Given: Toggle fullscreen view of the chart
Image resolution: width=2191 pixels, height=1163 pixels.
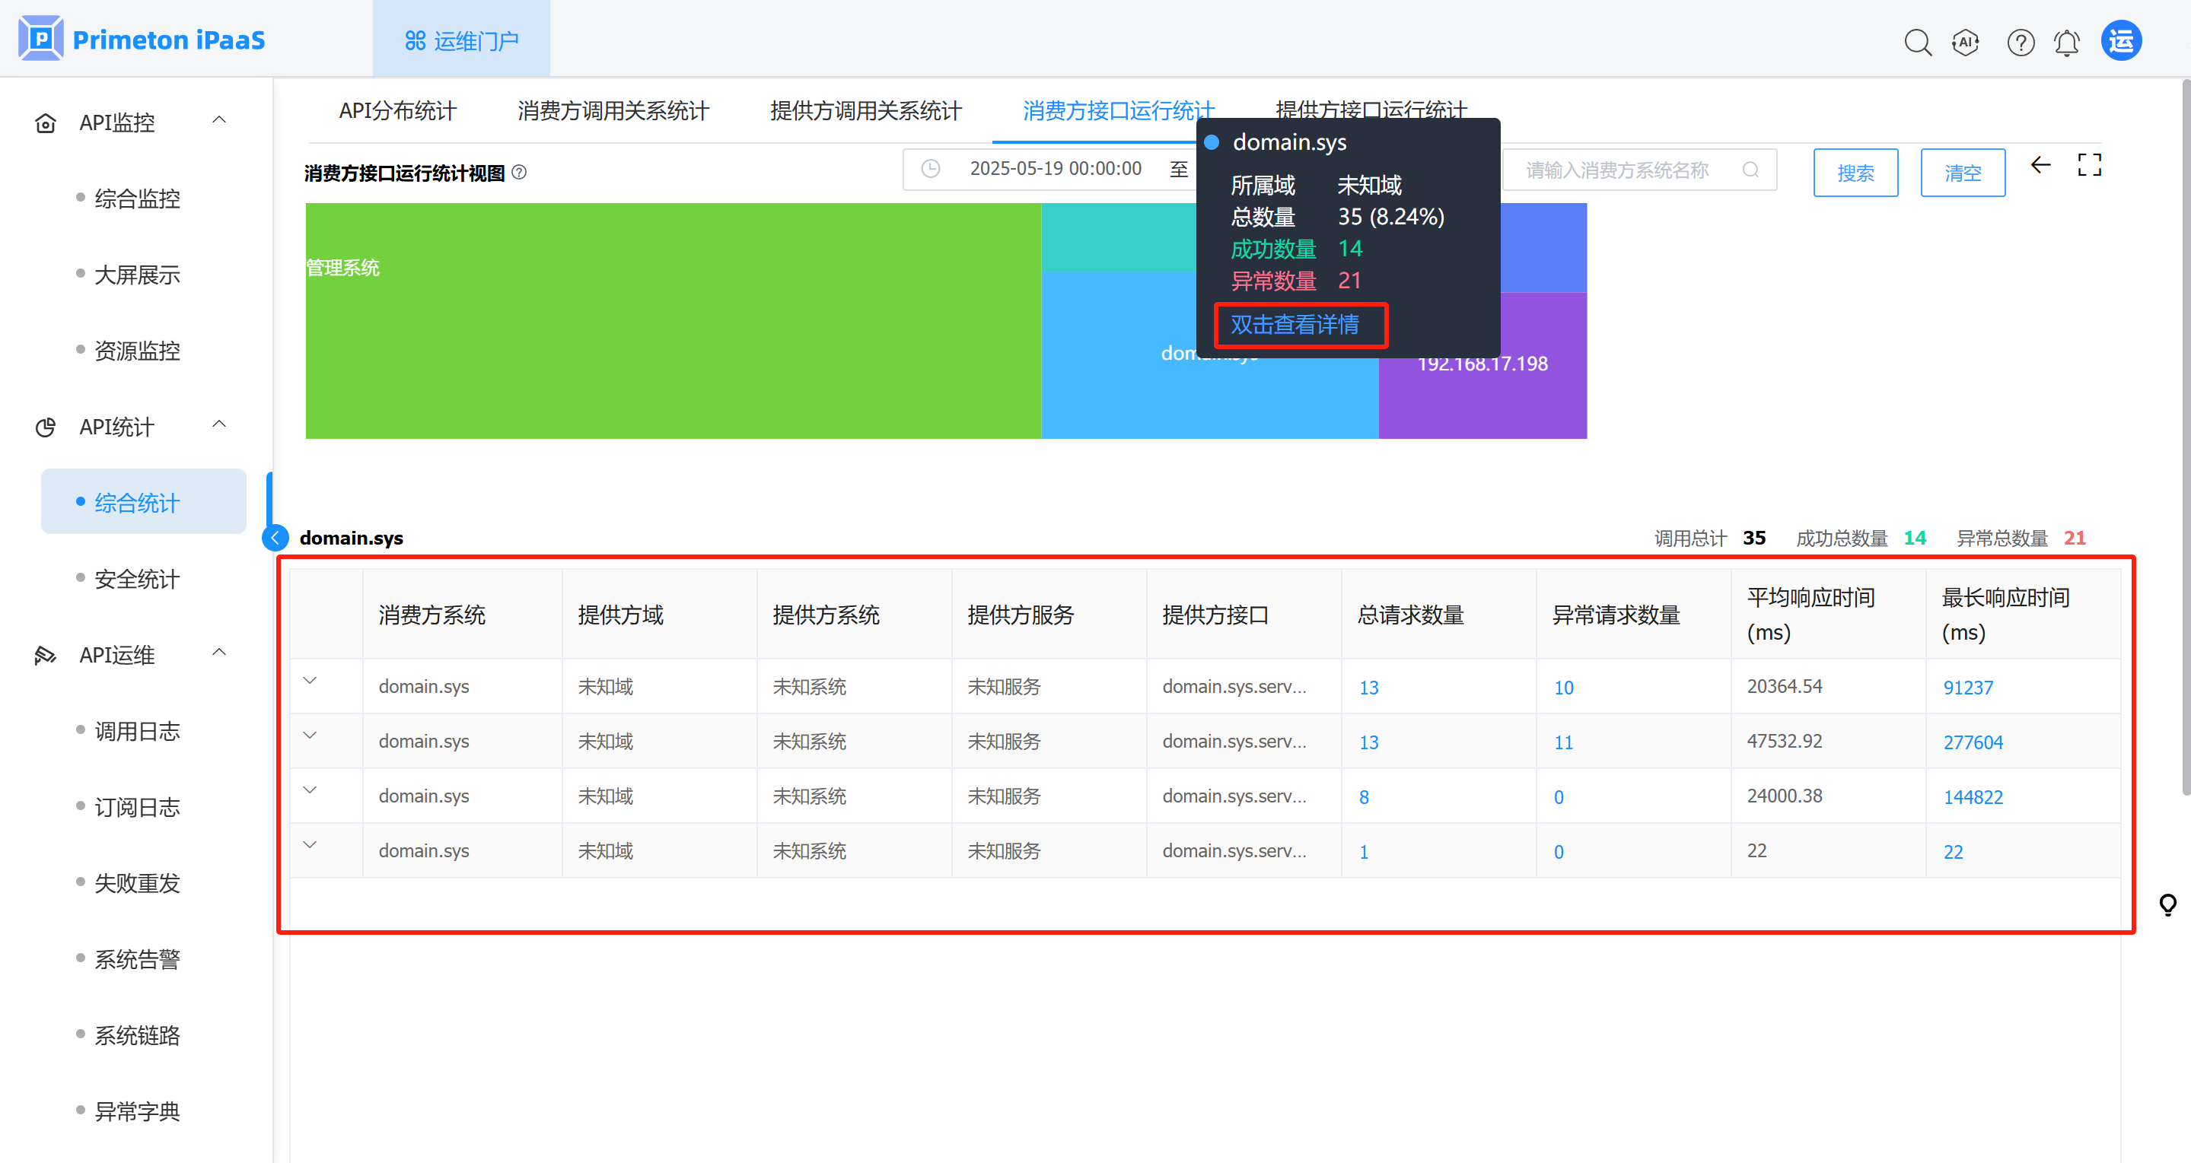Looking at the screenshot, I should [2089, 165].
